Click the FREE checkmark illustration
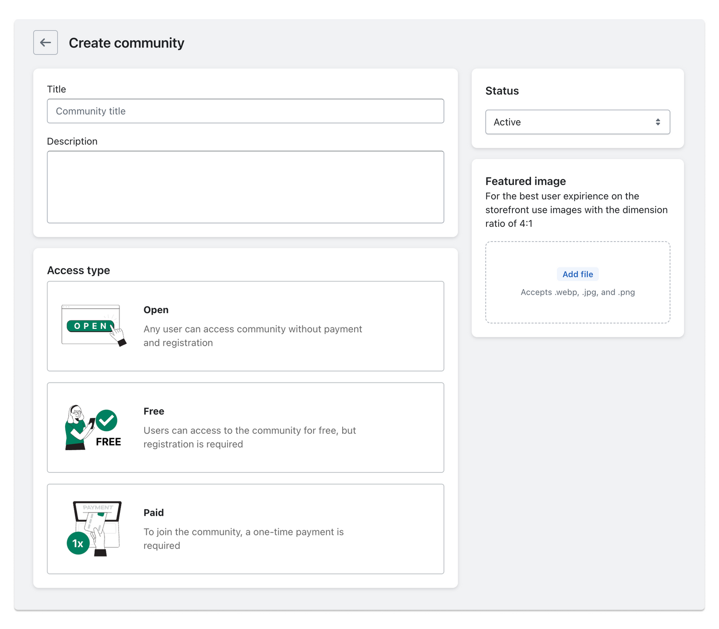 point(93,427)
